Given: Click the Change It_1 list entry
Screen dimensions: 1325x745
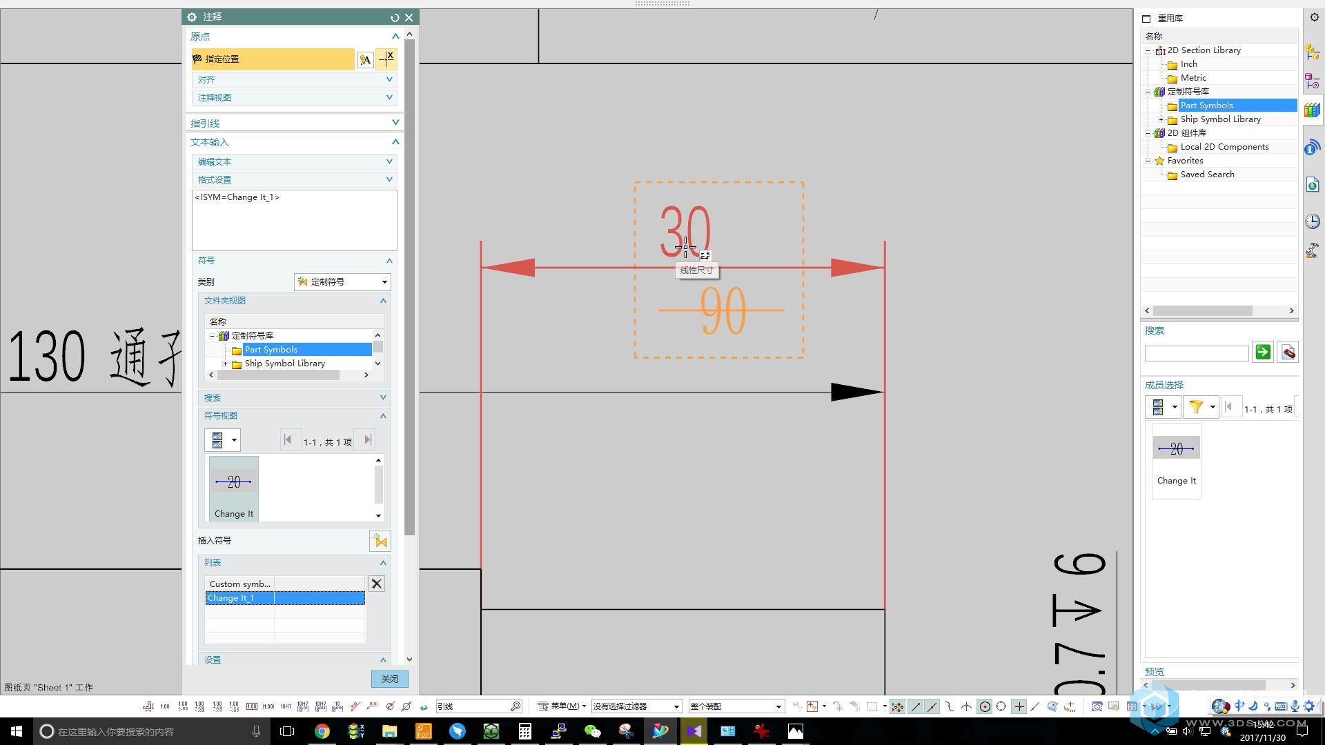Looking at the screenshot, I should tap(285, 597).
